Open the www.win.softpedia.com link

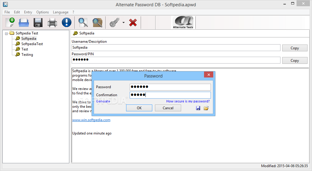click(91, 120)
